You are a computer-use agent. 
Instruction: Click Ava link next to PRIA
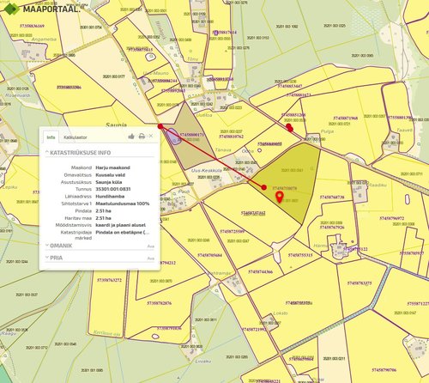coord(151,258)
